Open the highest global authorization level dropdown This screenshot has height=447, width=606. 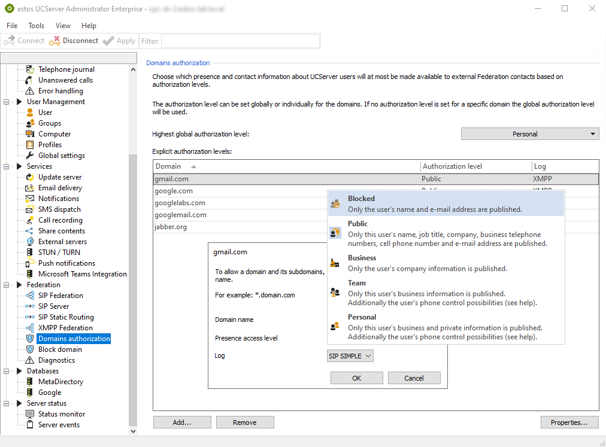tap(529, 134)
